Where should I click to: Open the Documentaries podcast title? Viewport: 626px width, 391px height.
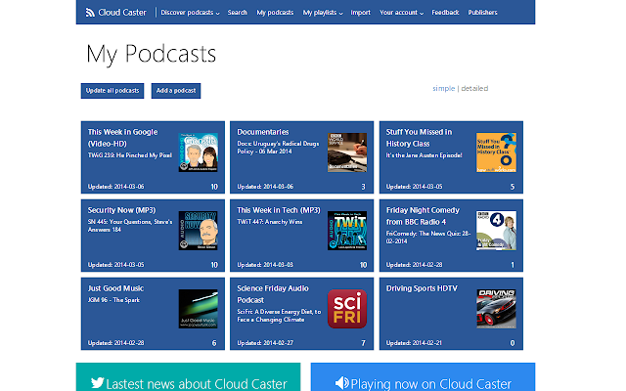coord(262,131)
